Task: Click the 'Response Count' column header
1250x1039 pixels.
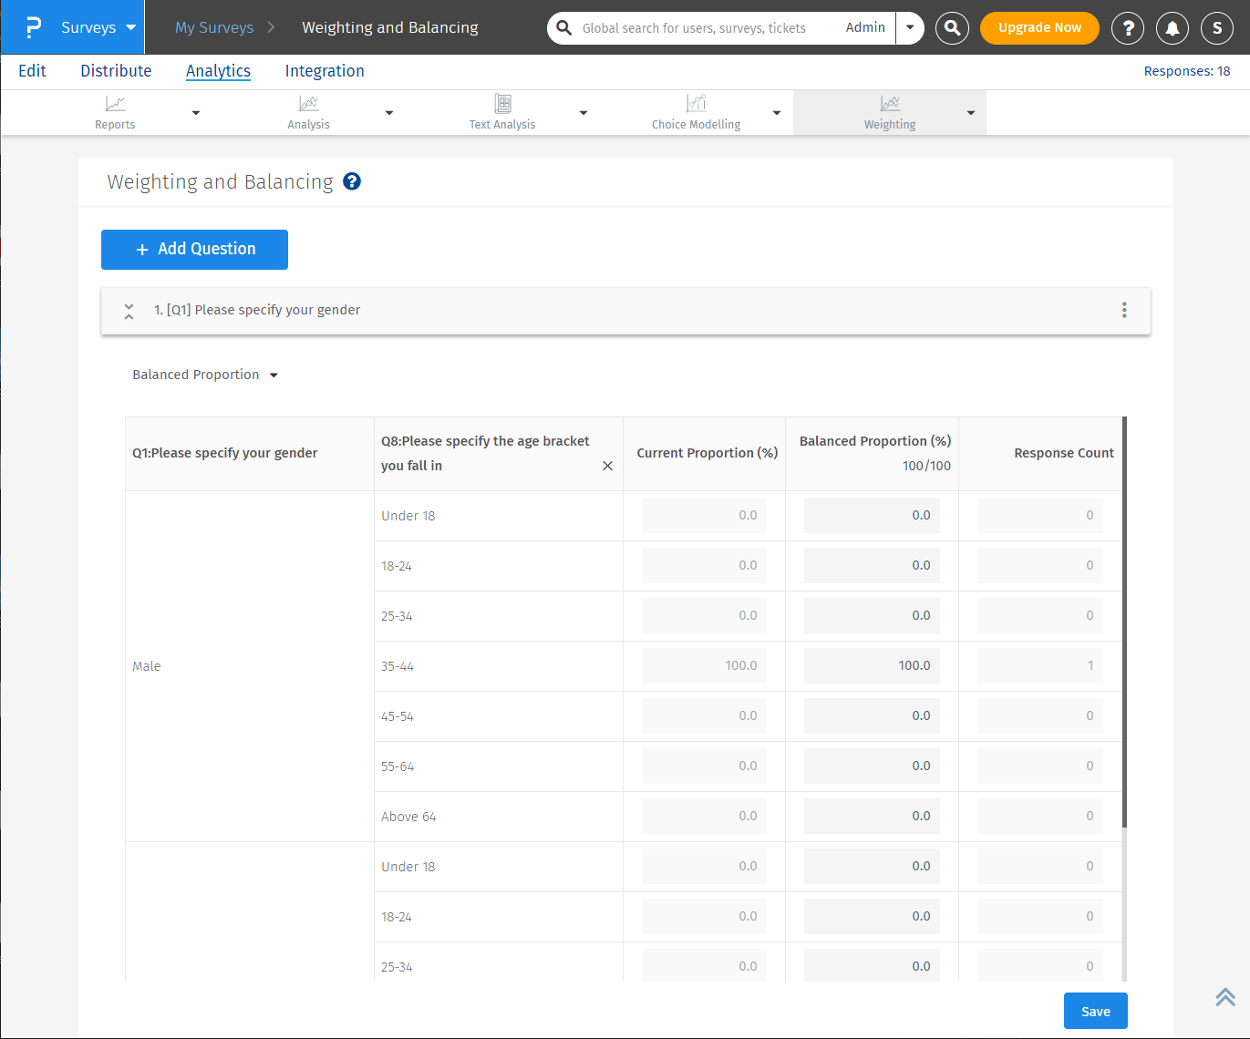Action: pos(1064,453)
